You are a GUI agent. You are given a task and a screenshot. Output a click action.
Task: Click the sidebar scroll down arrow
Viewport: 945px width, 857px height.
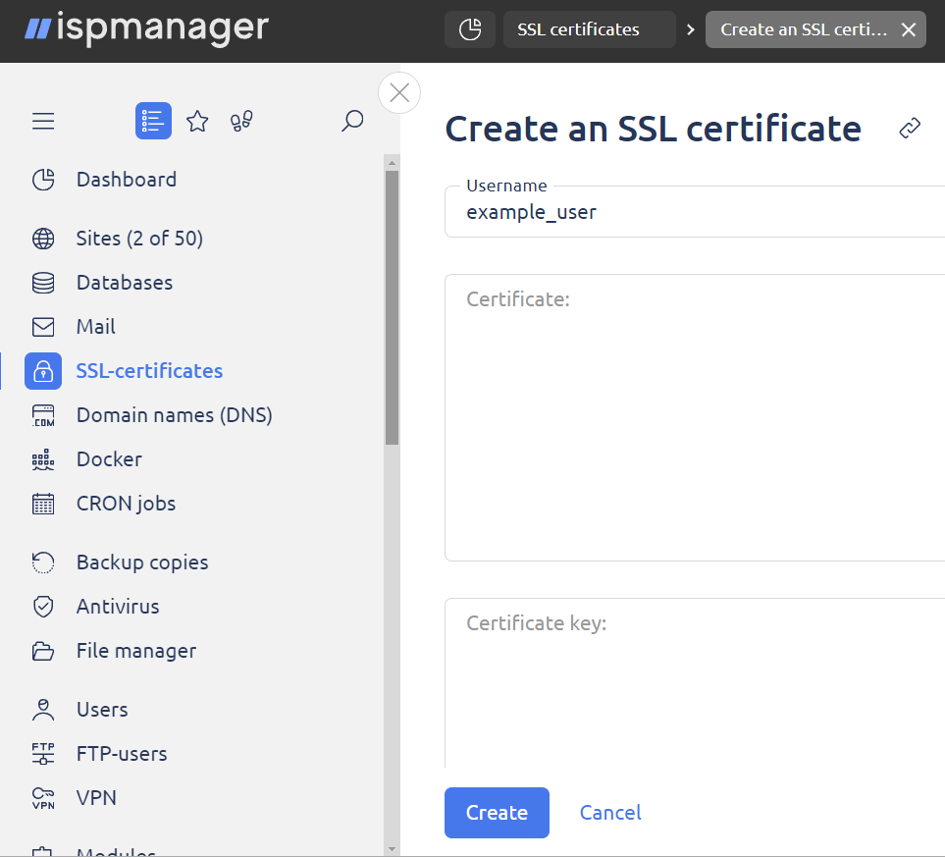click(x=392, y=848)
